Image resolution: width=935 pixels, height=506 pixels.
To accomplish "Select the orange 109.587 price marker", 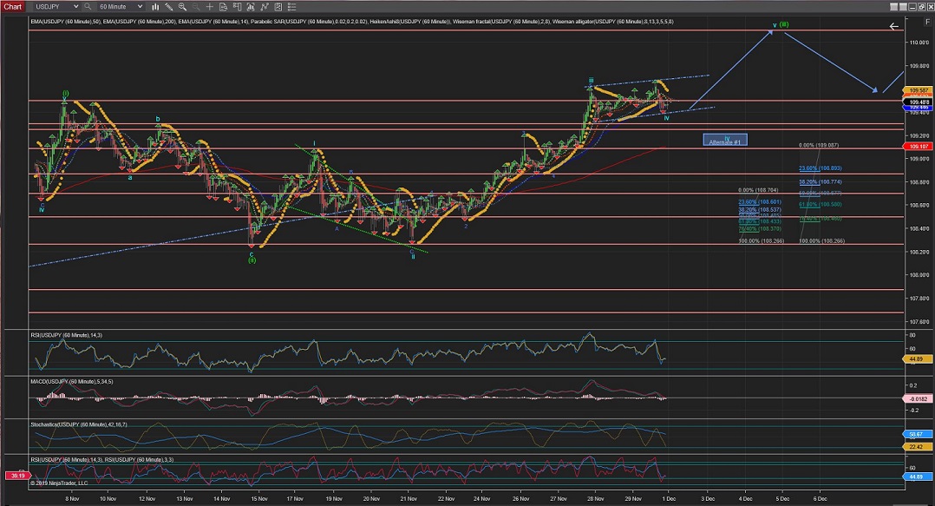I will pyautogui.click(x=917, y=90).
